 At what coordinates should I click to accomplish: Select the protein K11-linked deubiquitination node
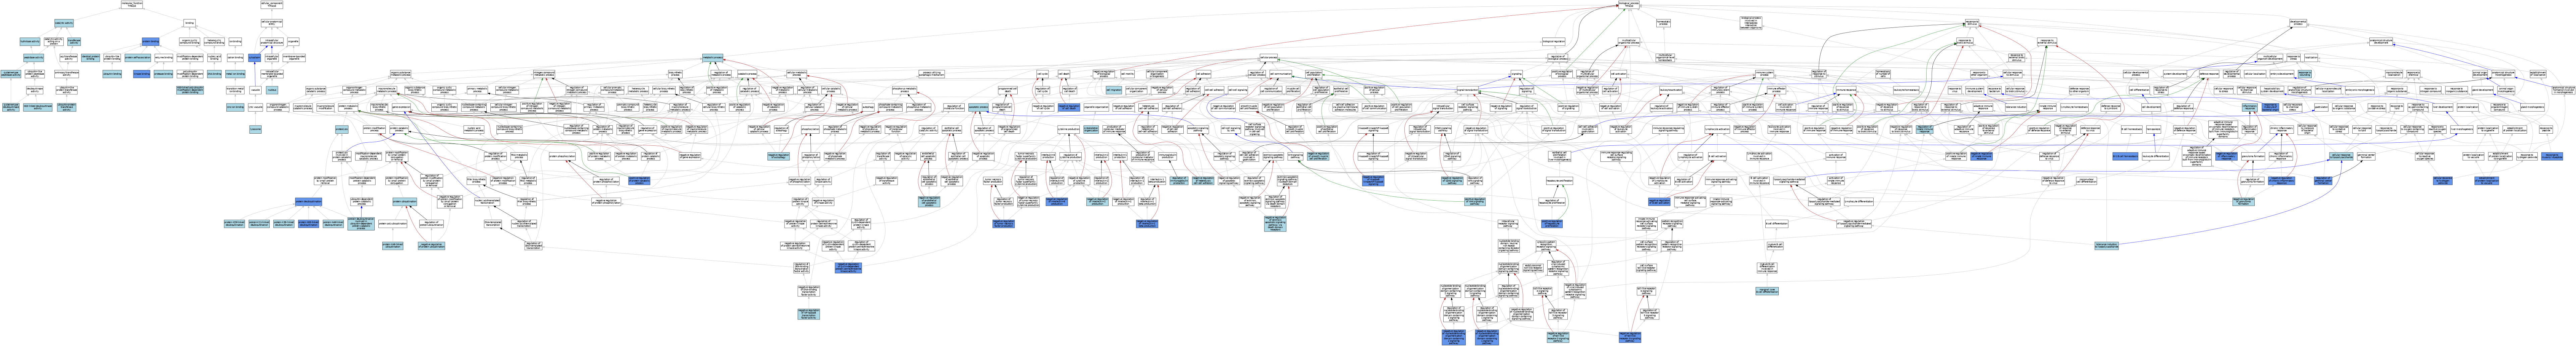259,224
